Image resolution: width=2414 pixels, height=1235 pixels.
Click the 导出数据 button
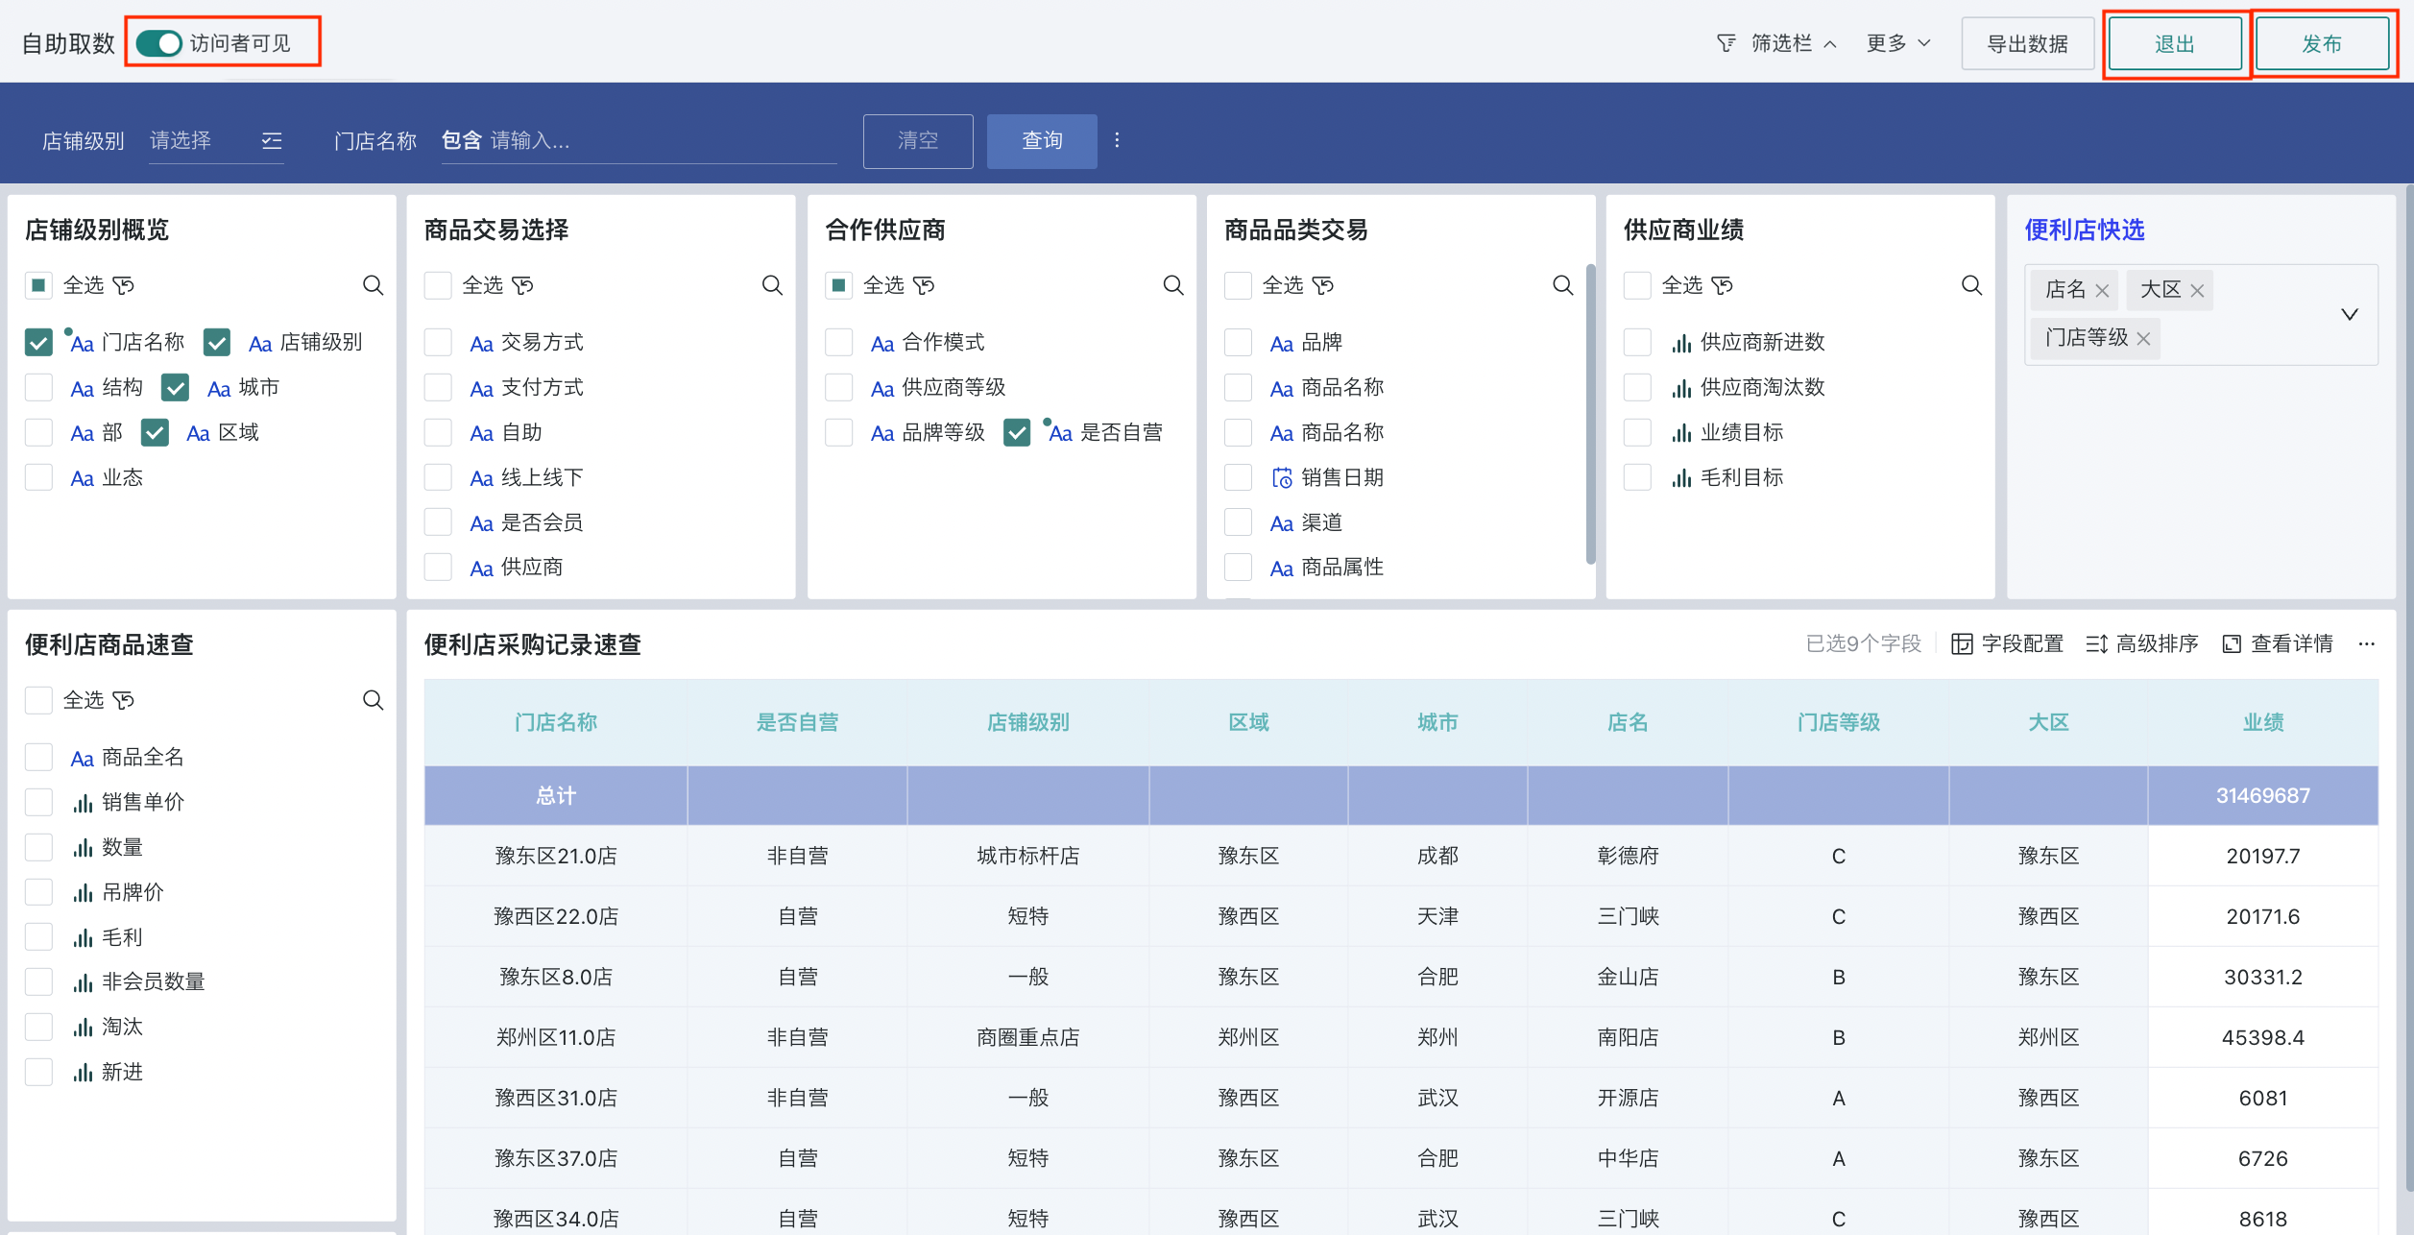click(2027, 44)
